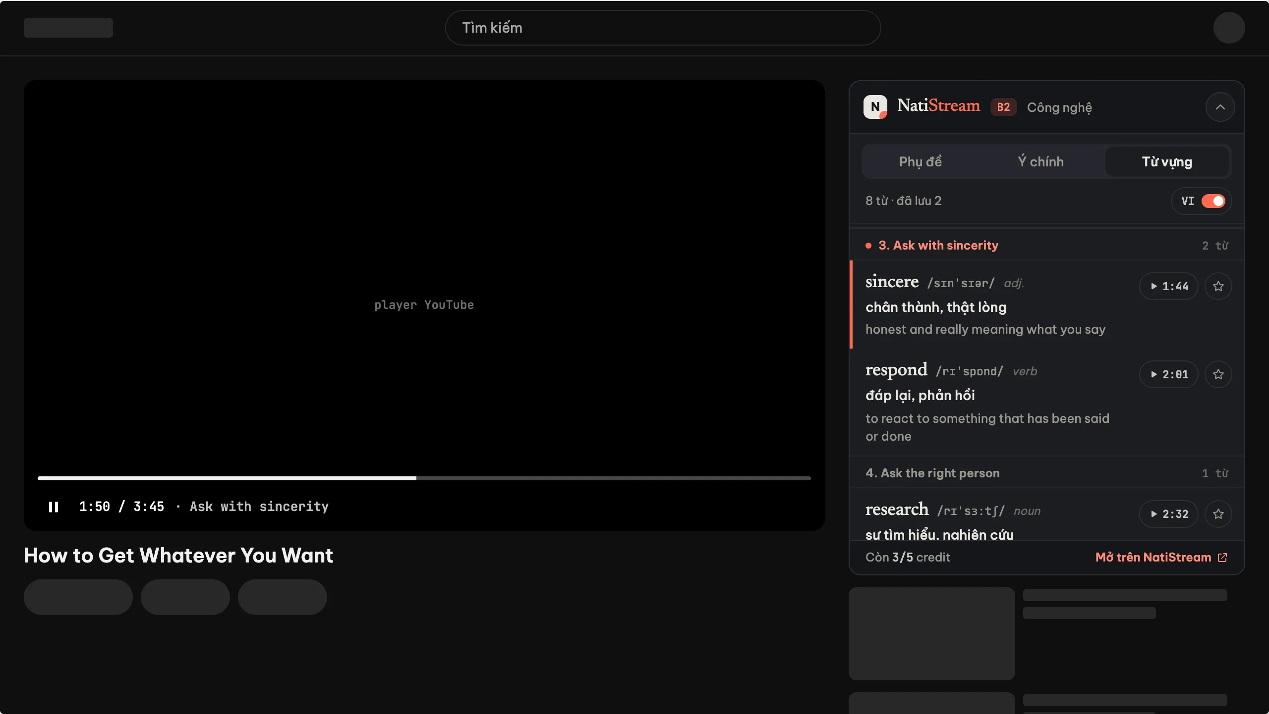Click the Công nghệ topic label

pyautogui.click(x=1059, y=107)
